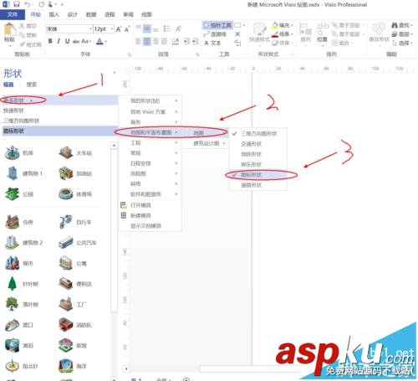Open the font name 宋体 dropdown
Viewport: 418px width, 381px height.
click(x=90, y=29)
